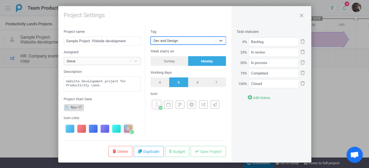Open the user avatar menu
Screen dimensions: 369x168
356,8
